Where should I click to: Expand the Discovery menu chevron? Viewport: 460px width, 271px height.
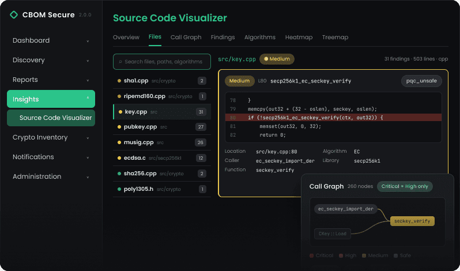[88, 61]
